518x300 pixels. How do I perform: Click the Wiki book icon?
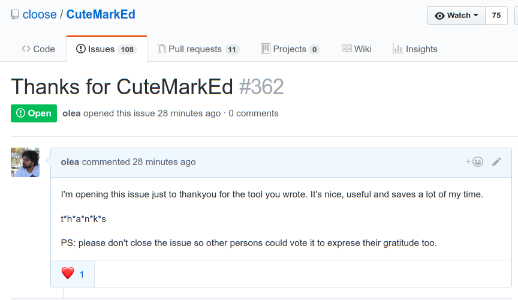[x=347, y=49]
